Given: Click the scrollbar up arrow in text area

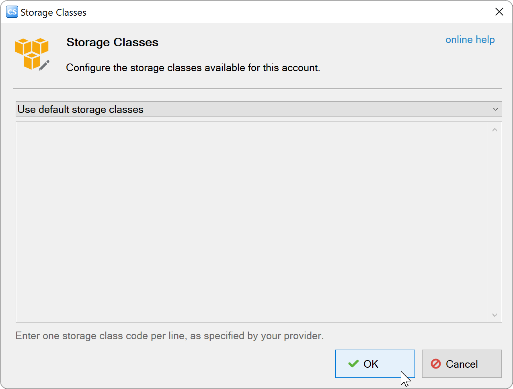Looking at the screenshot, I should pyautogui.click(x=495, y=130).
